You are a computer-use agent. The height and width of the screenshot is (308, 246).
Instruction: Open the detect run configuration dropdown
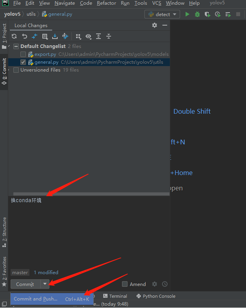coord(162,14)
